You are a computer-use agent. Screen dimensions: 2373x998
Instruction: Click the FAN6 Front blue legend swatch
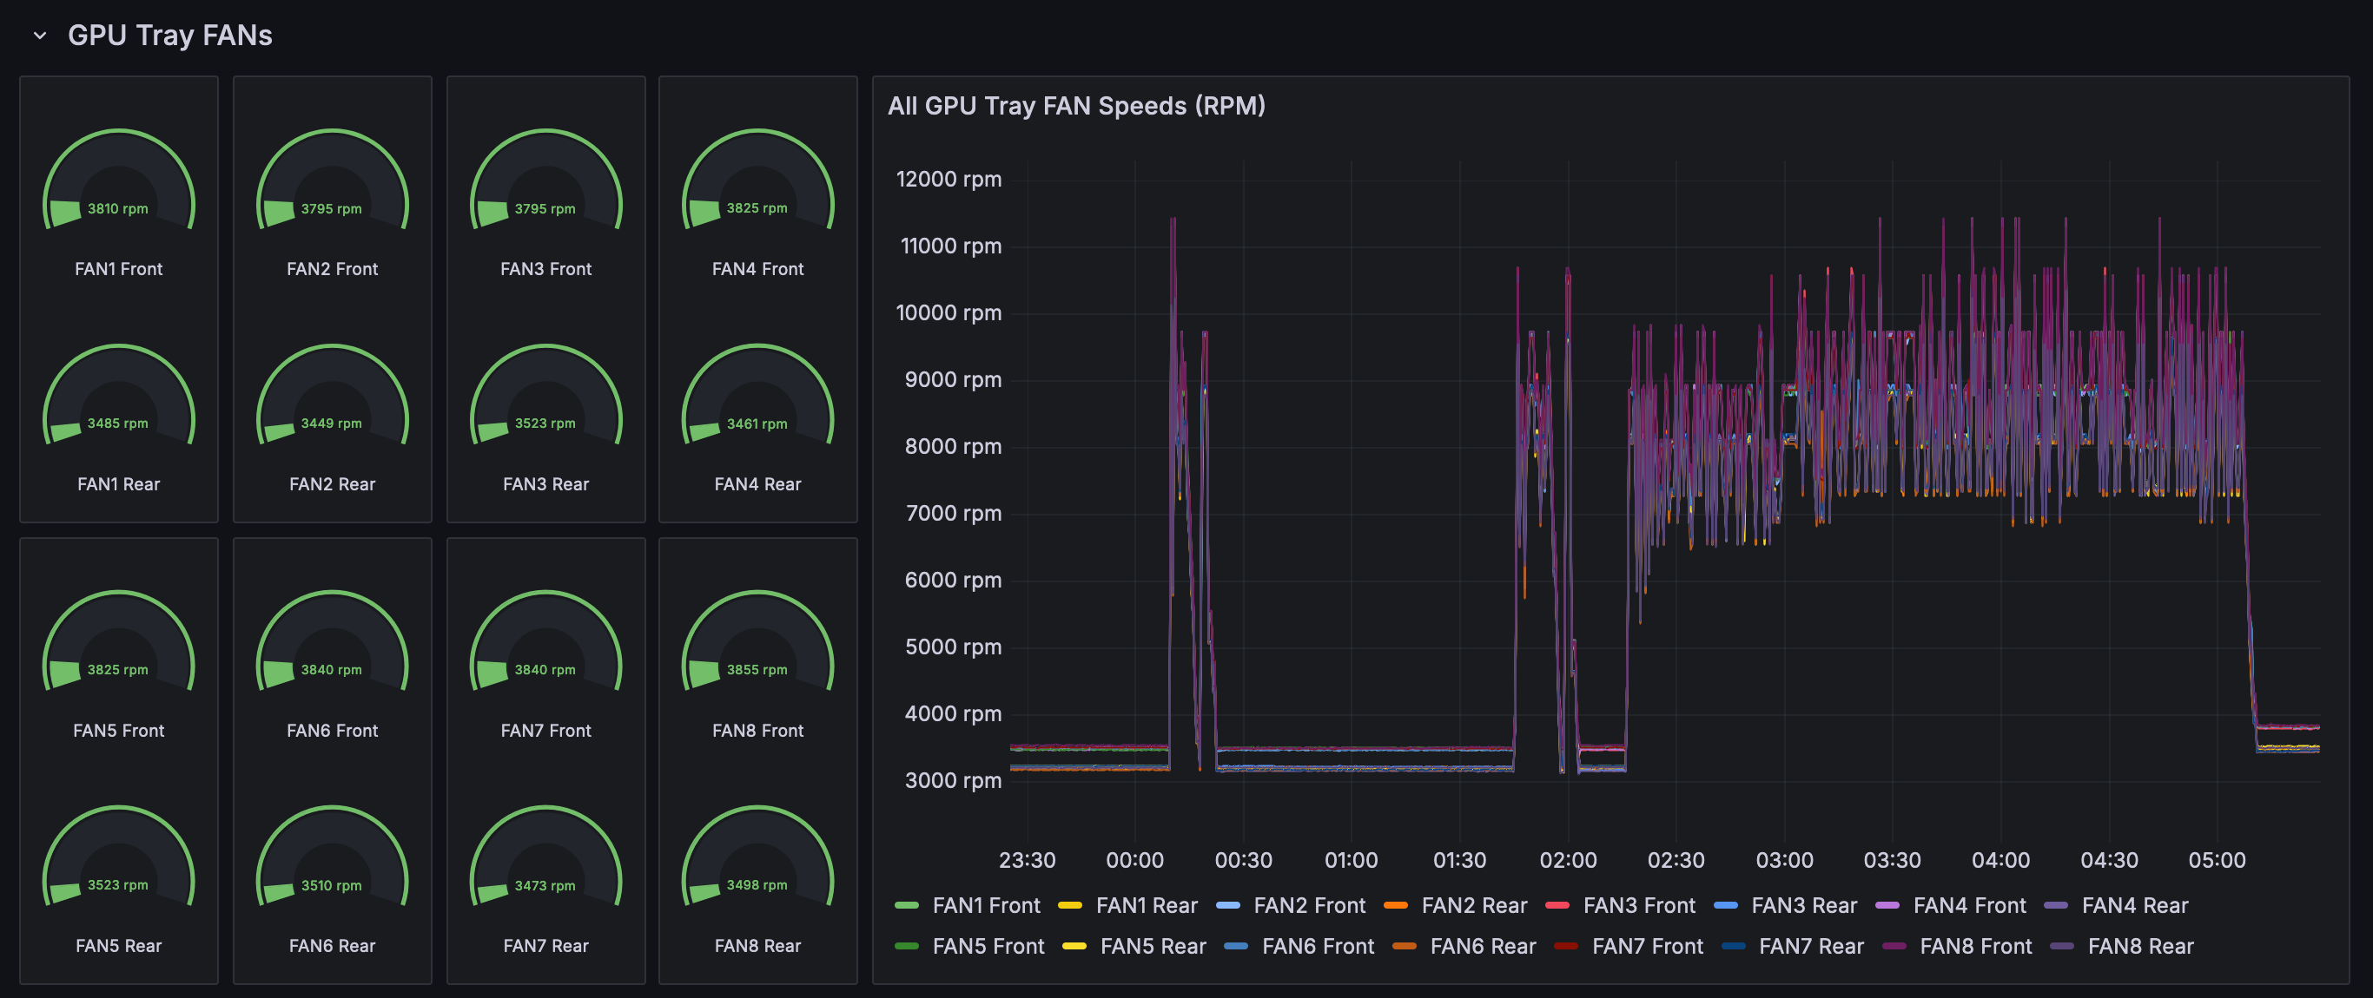(1235, 947)
